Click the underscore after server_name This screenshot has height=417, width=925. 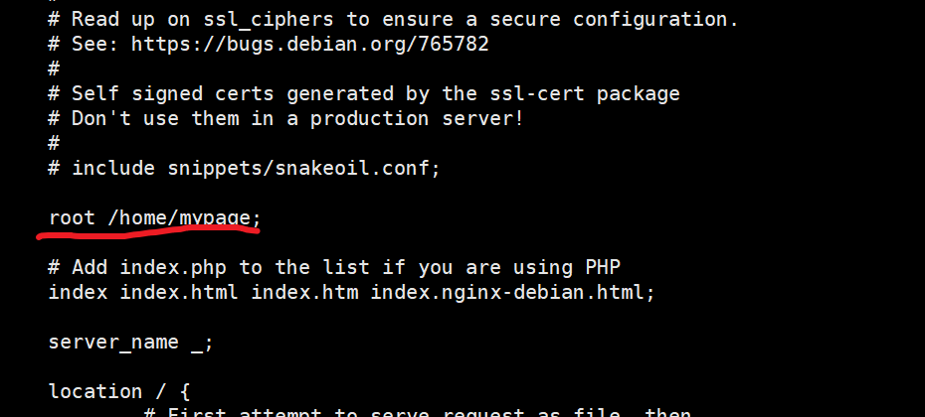point(197,343)
